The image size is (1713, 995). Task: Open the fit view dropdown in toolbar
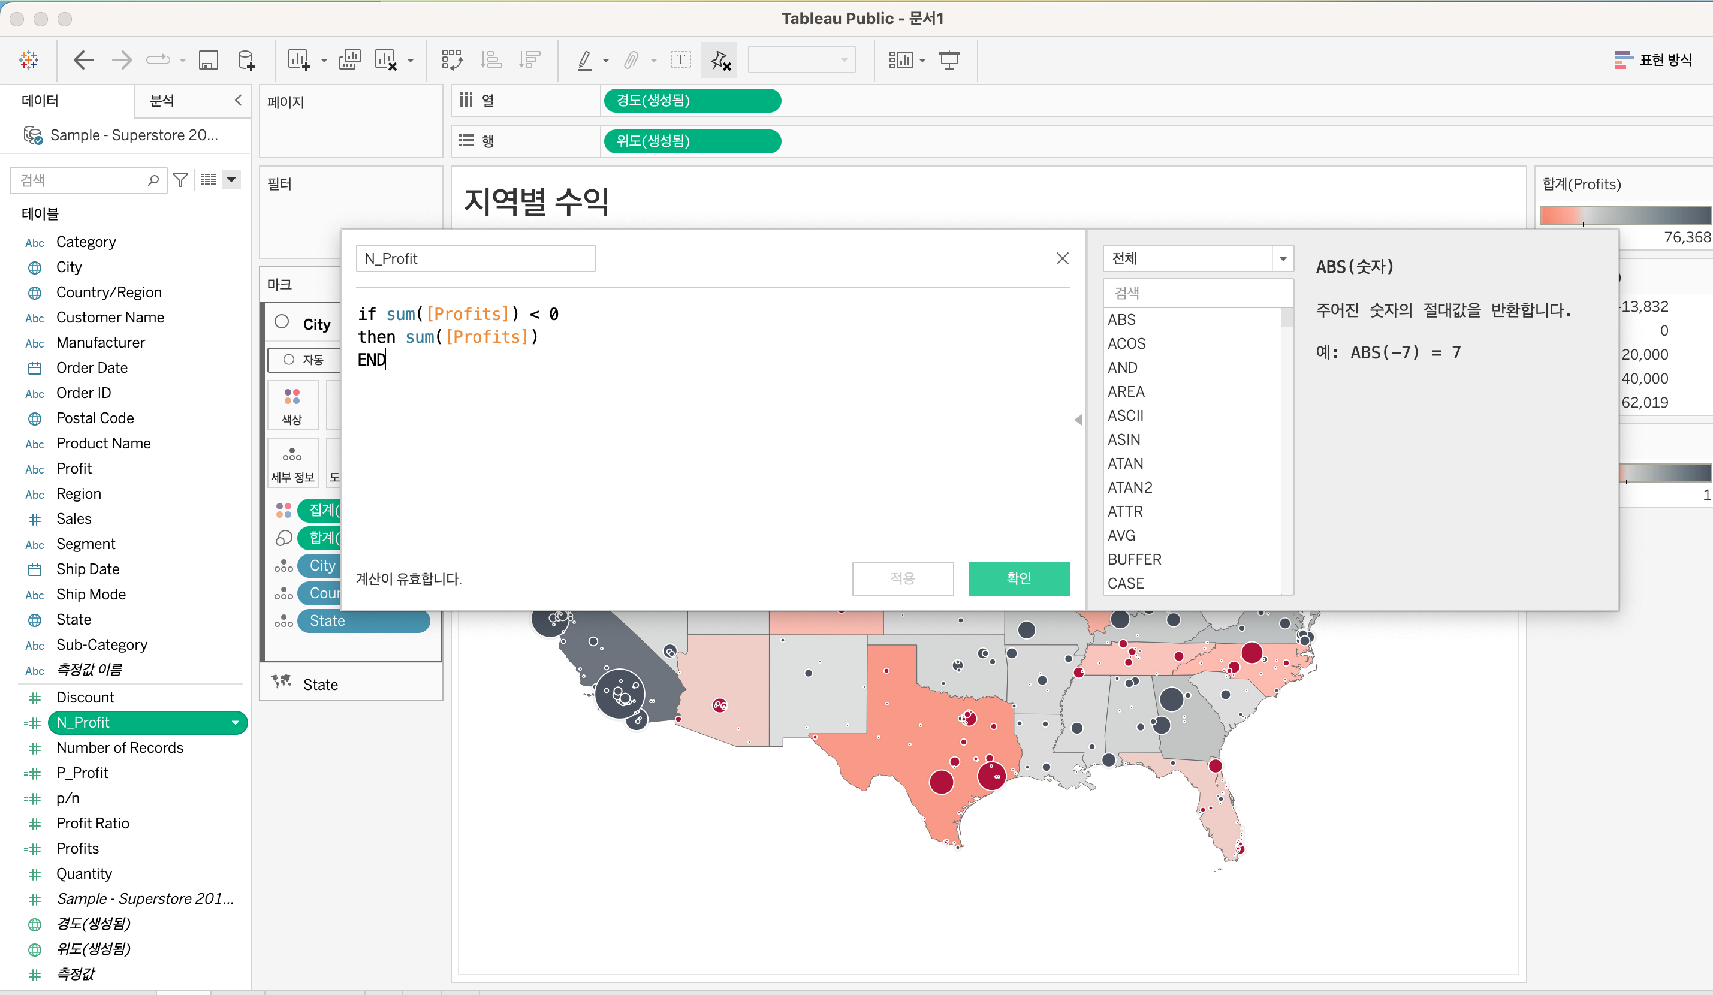[x=801, y=60]
